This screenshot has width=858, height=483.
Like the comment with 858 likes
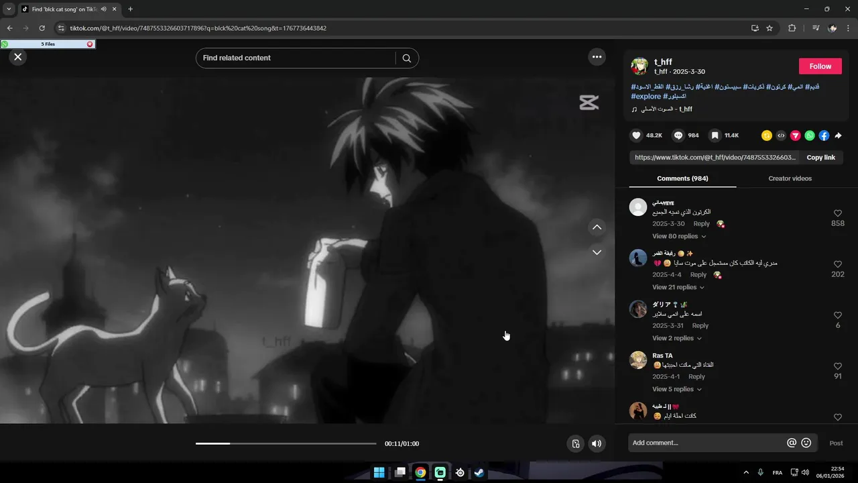[x=838, y=213]
